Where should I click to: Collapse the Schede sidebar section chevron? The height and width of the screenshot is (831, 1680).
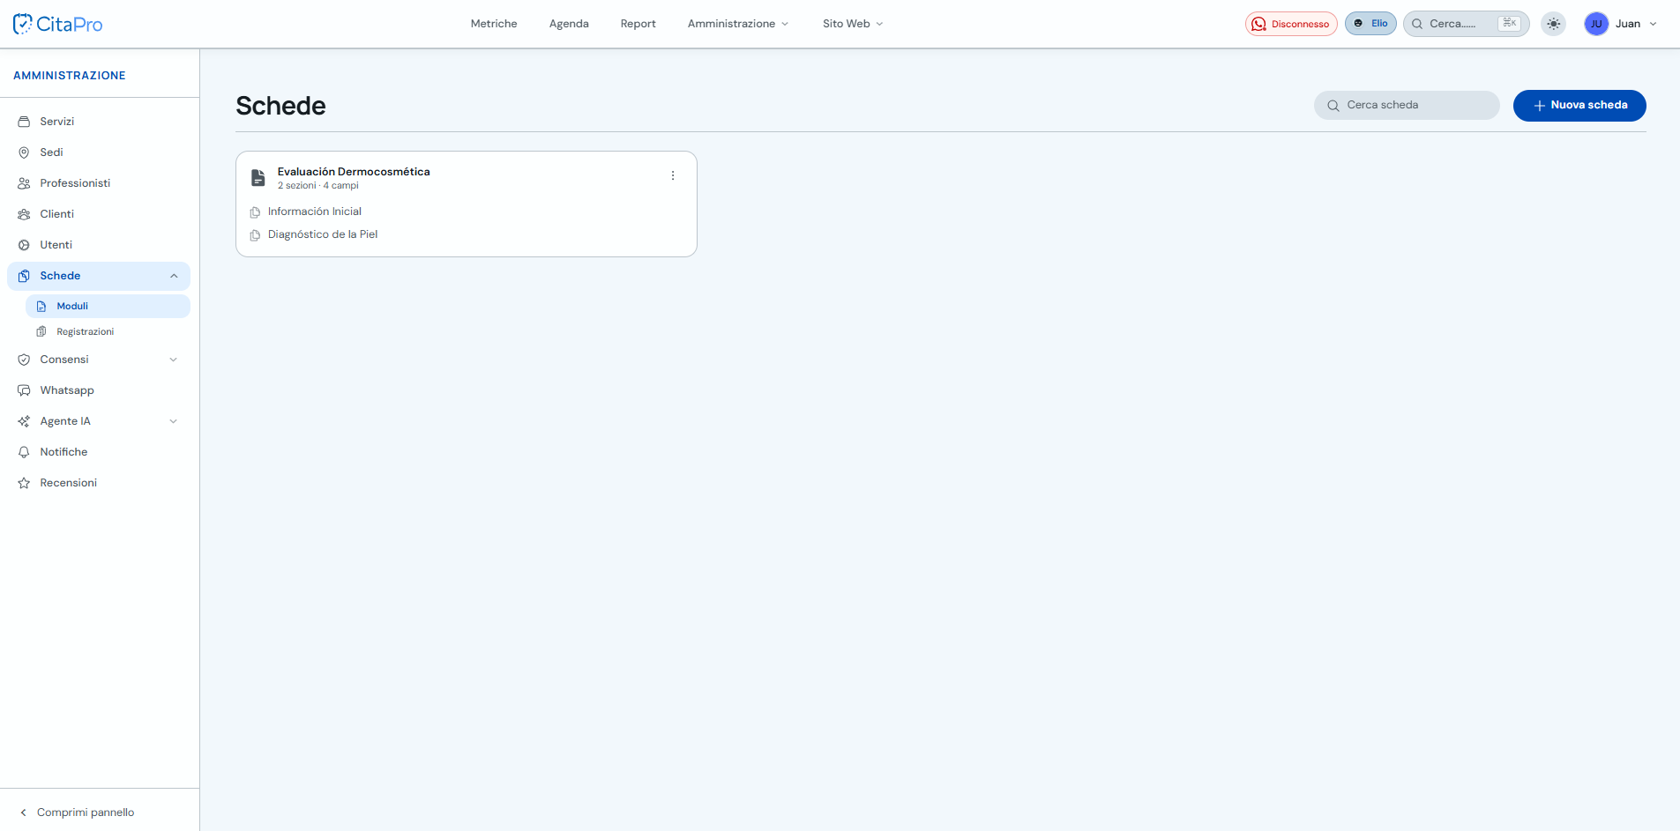[x=174, y=276]
